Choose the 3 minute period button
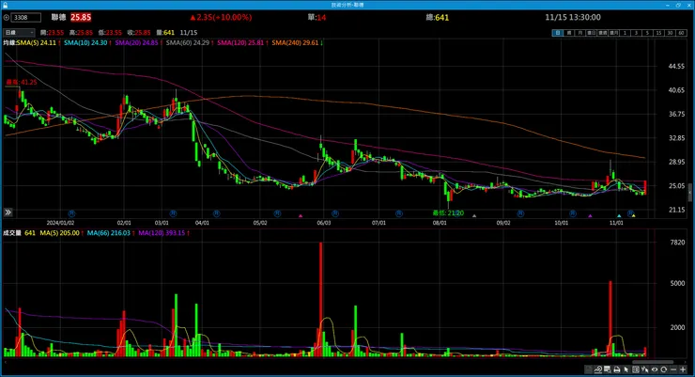695x377 pixels. point(637,33)
